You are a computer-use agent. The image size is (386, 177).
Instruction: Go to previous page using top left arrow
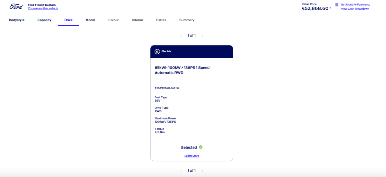(x=181, y=36)
